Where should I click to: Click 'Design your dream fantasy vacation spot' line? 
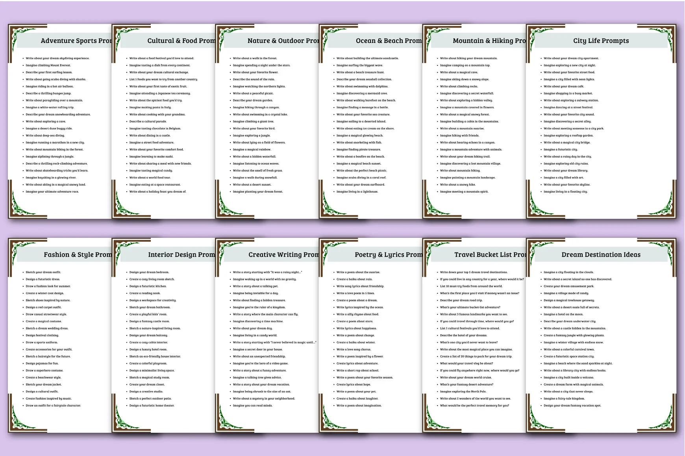(572, 406)
